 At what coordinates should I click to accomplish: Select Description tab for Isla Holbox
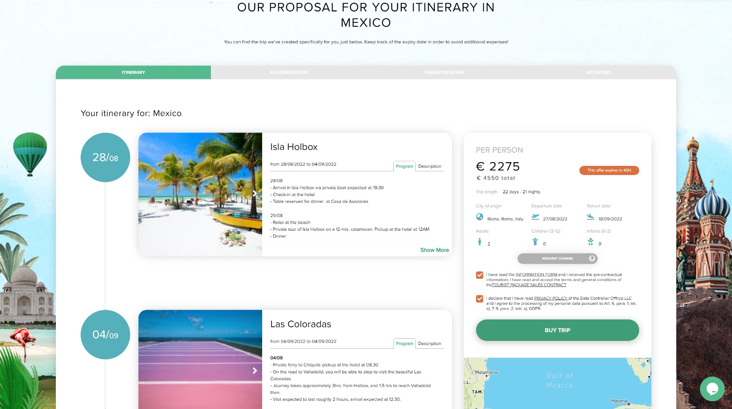[x=430, y=166]
